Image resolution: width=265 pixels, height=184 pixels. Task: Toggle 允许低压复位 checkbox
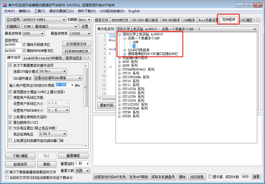(10, 128)
